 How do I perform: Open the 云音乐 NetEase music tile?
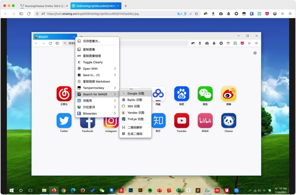click(64, 94)
